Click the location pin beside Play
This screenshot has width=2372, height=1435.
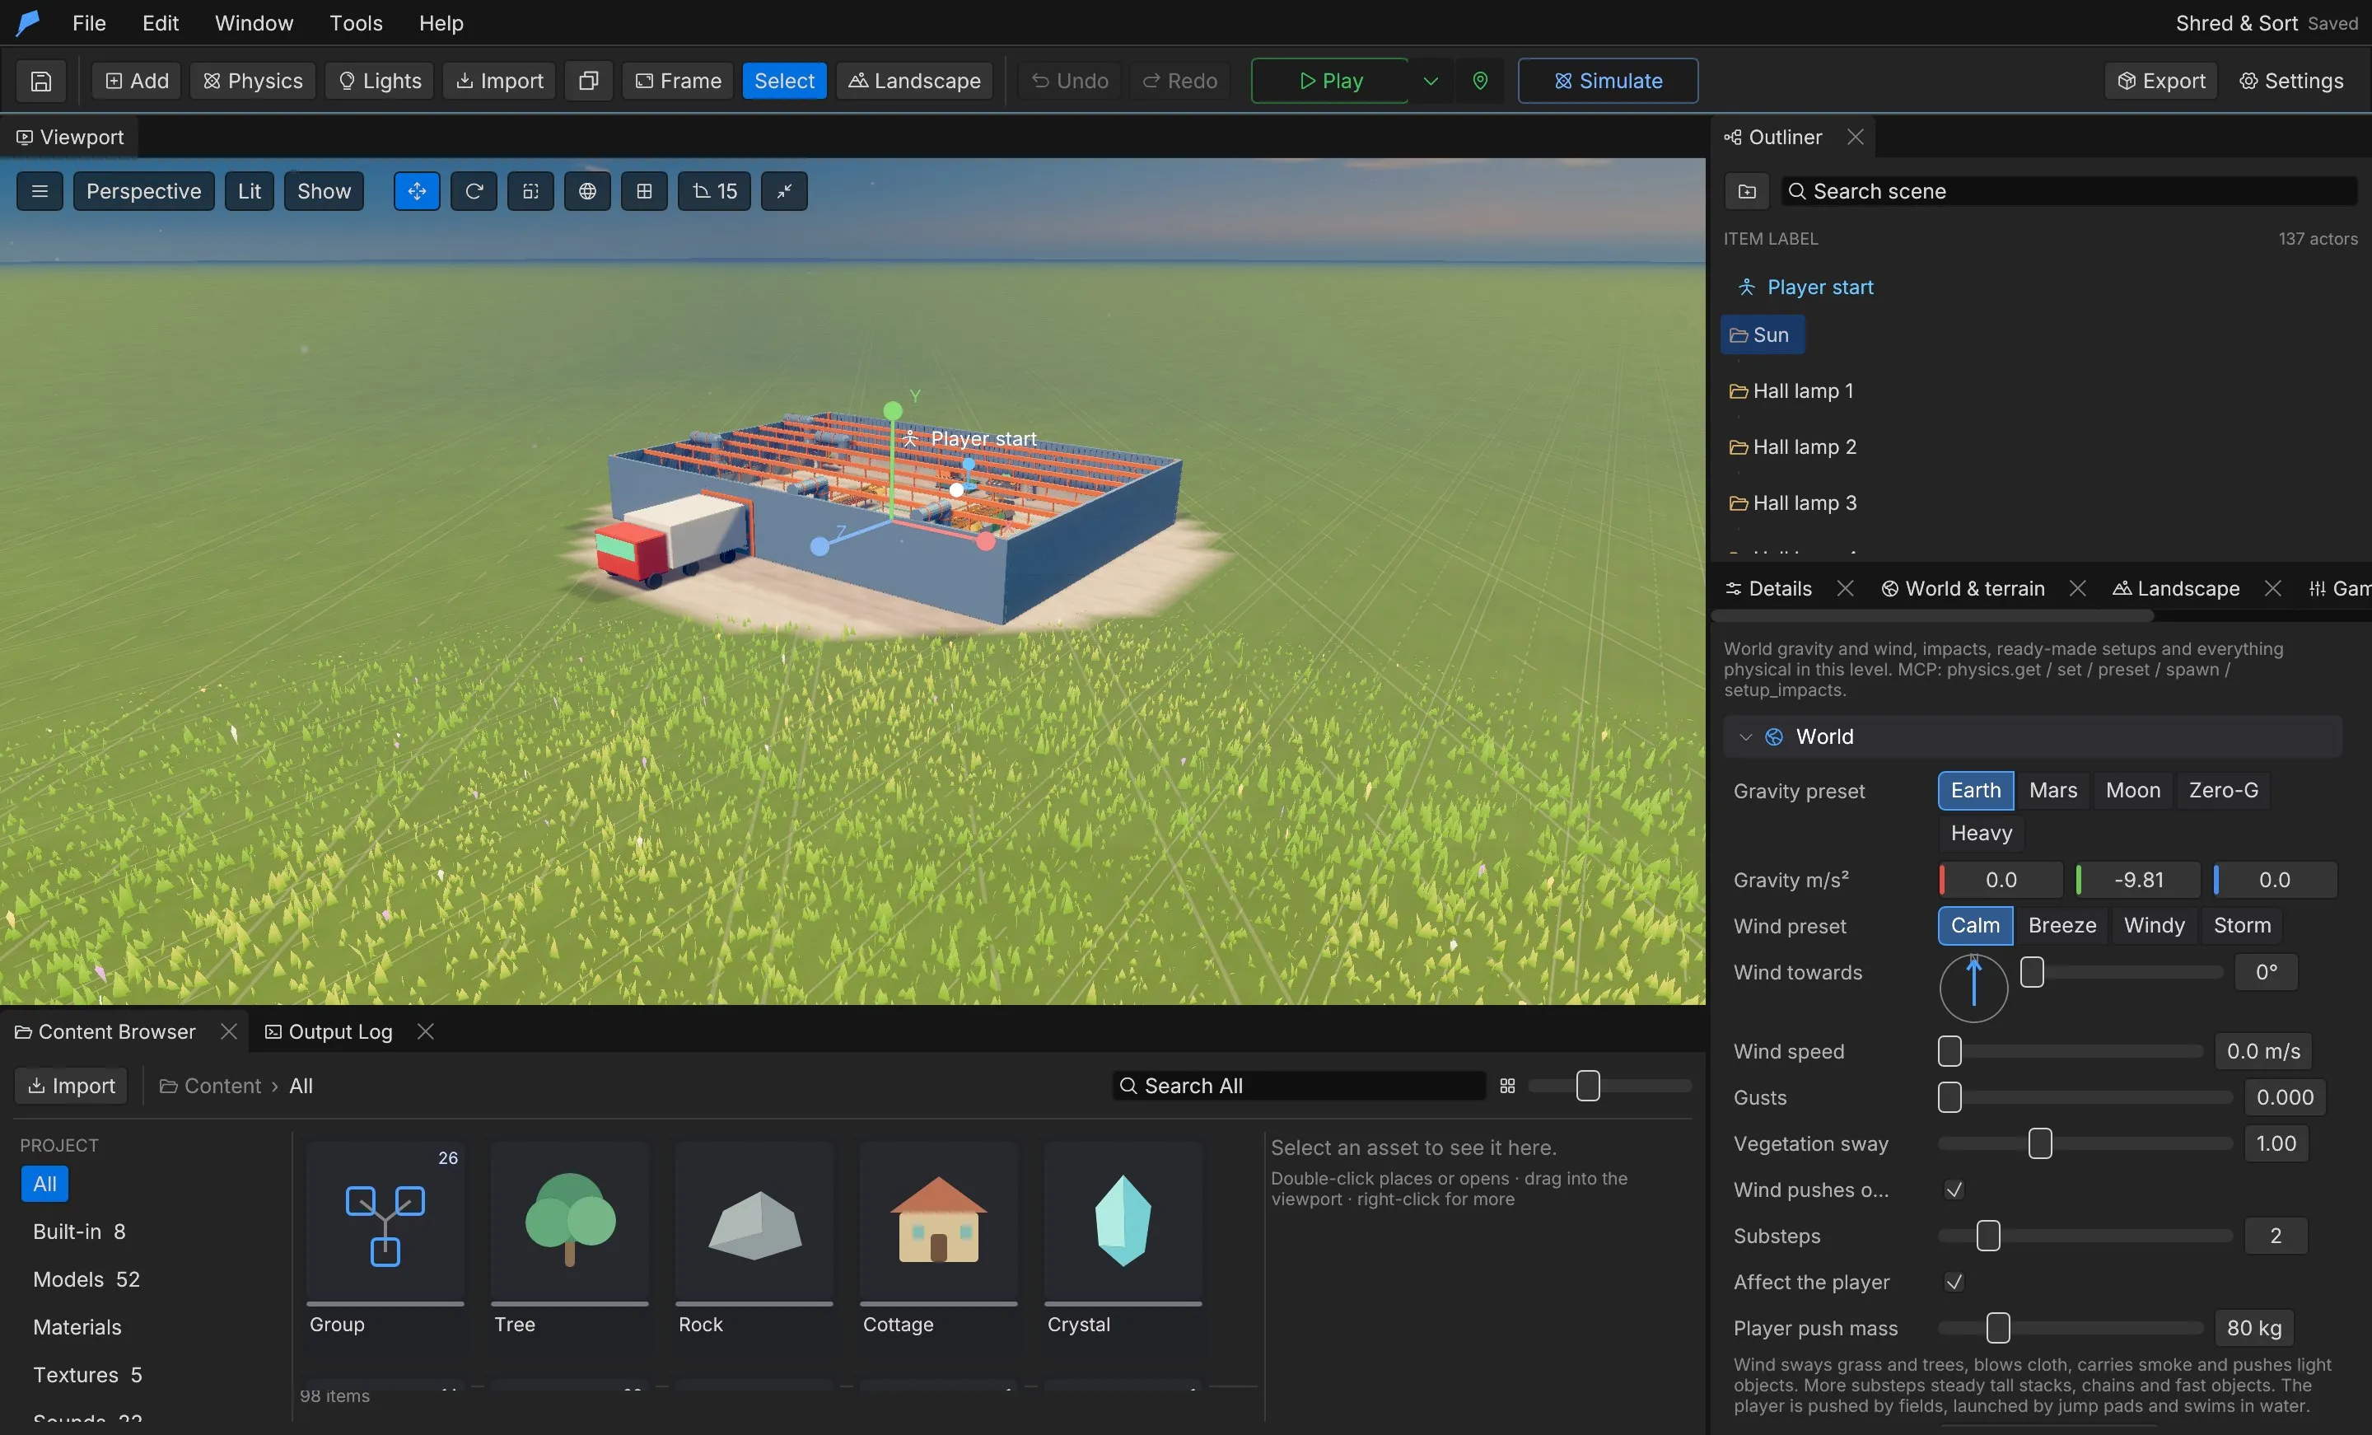click(x=1481, y=81)
